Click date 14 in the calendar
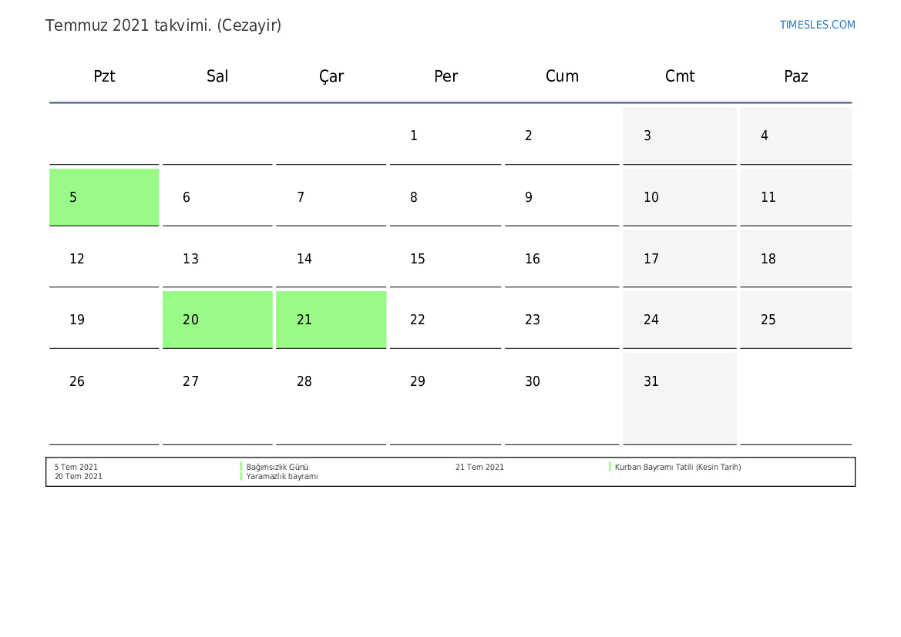901x637 pixels. (331, 259)
